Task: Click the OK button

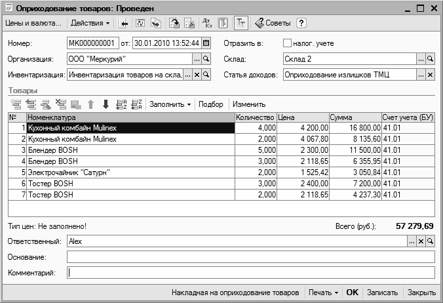Action: coord(353,293)
